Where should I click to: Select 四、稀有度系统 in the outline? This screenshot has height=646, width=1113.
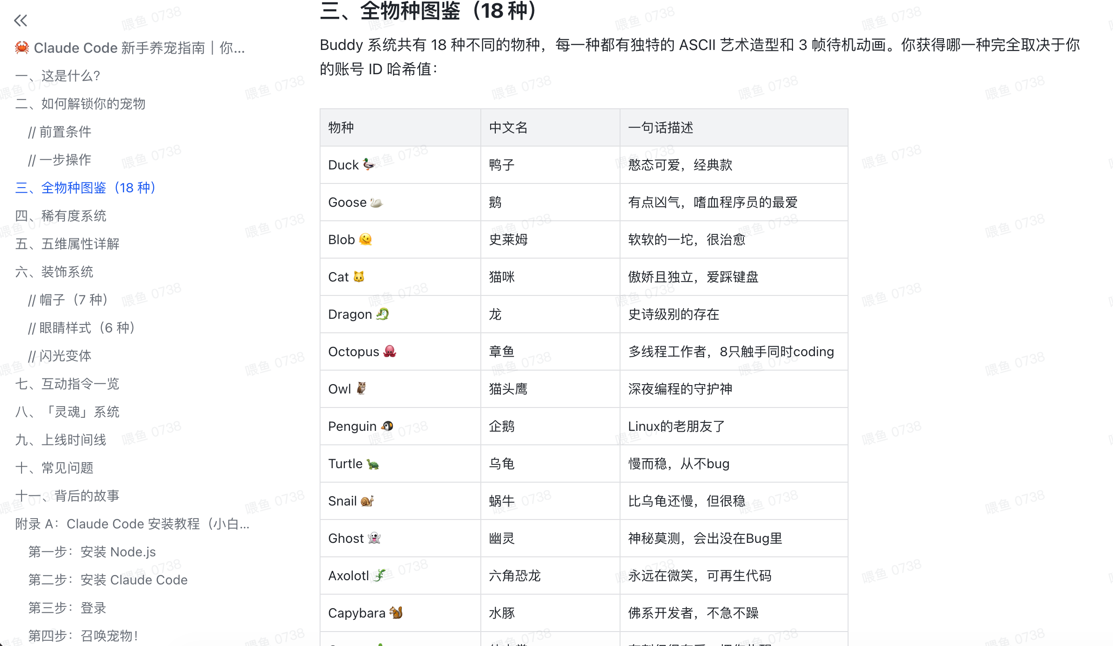coord(60,216)
